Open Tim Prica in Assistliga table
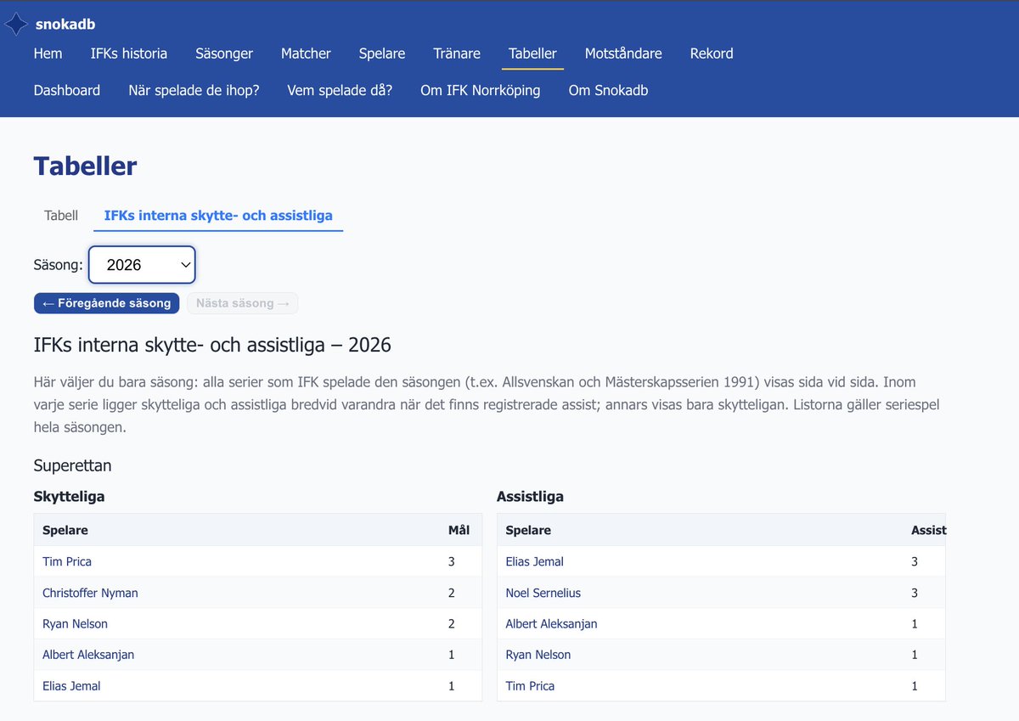The height and width of the screenshot is (721, 1019). tap(530, 686)
